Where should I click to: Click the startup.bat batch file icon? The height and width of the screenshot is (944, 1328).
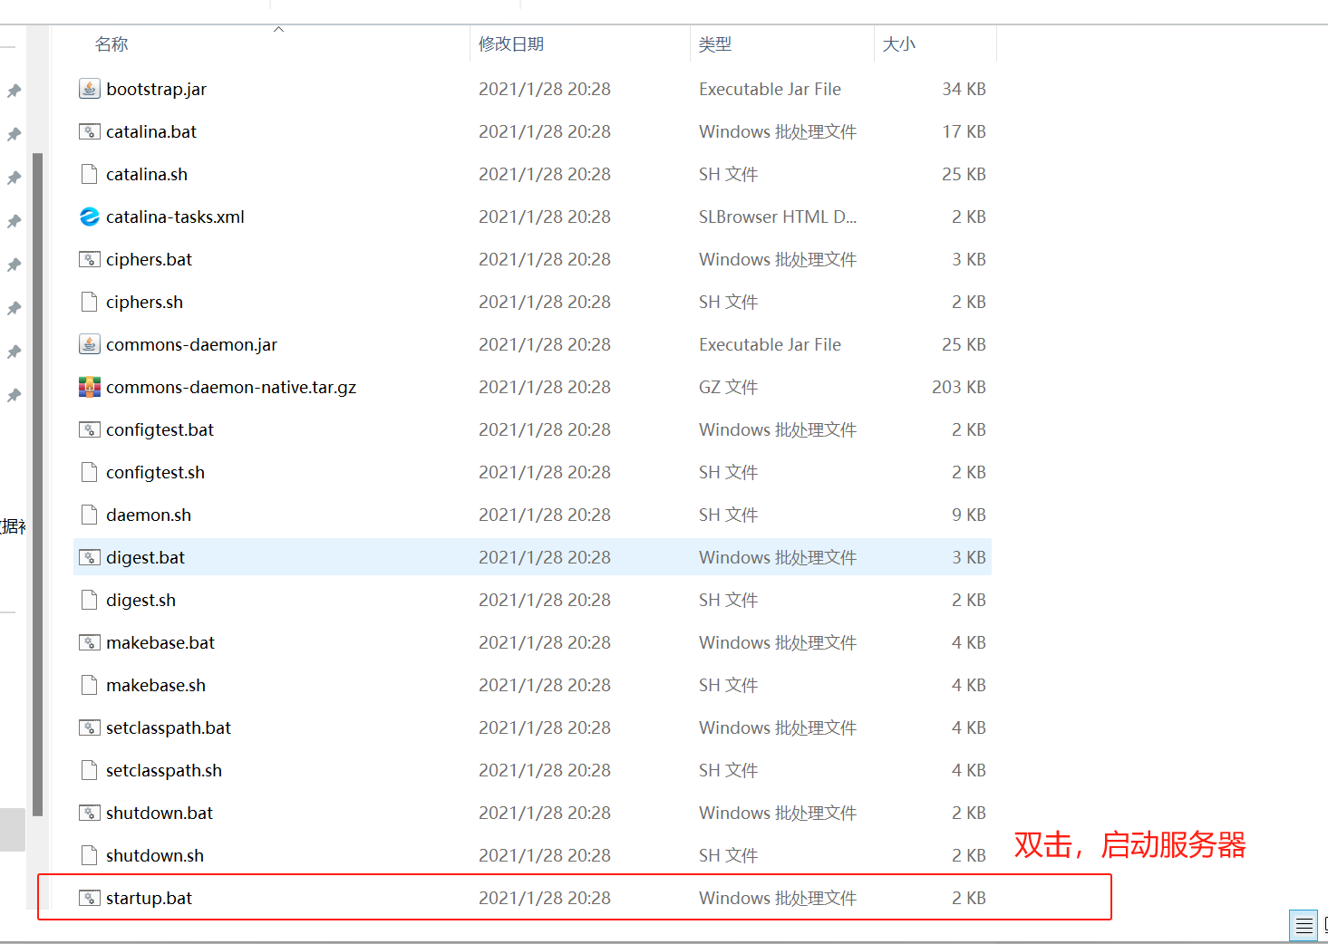tap(89, 898)
